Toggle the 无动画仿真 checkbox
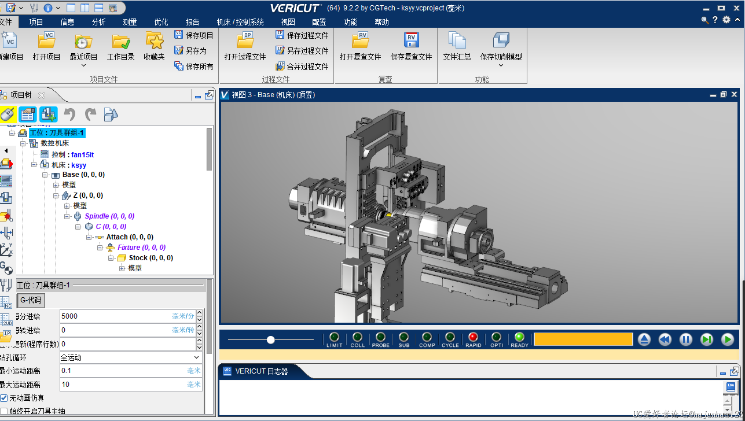This screenshot has width=745, height=421. 4,398
